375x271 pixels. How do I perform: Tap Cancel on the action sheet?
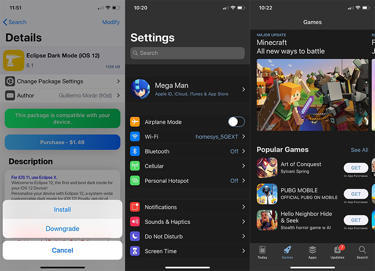[62, 250]
